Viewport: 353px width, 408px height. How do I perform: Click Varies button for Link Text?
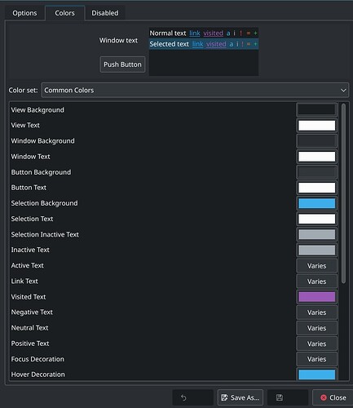pos(317,282)
